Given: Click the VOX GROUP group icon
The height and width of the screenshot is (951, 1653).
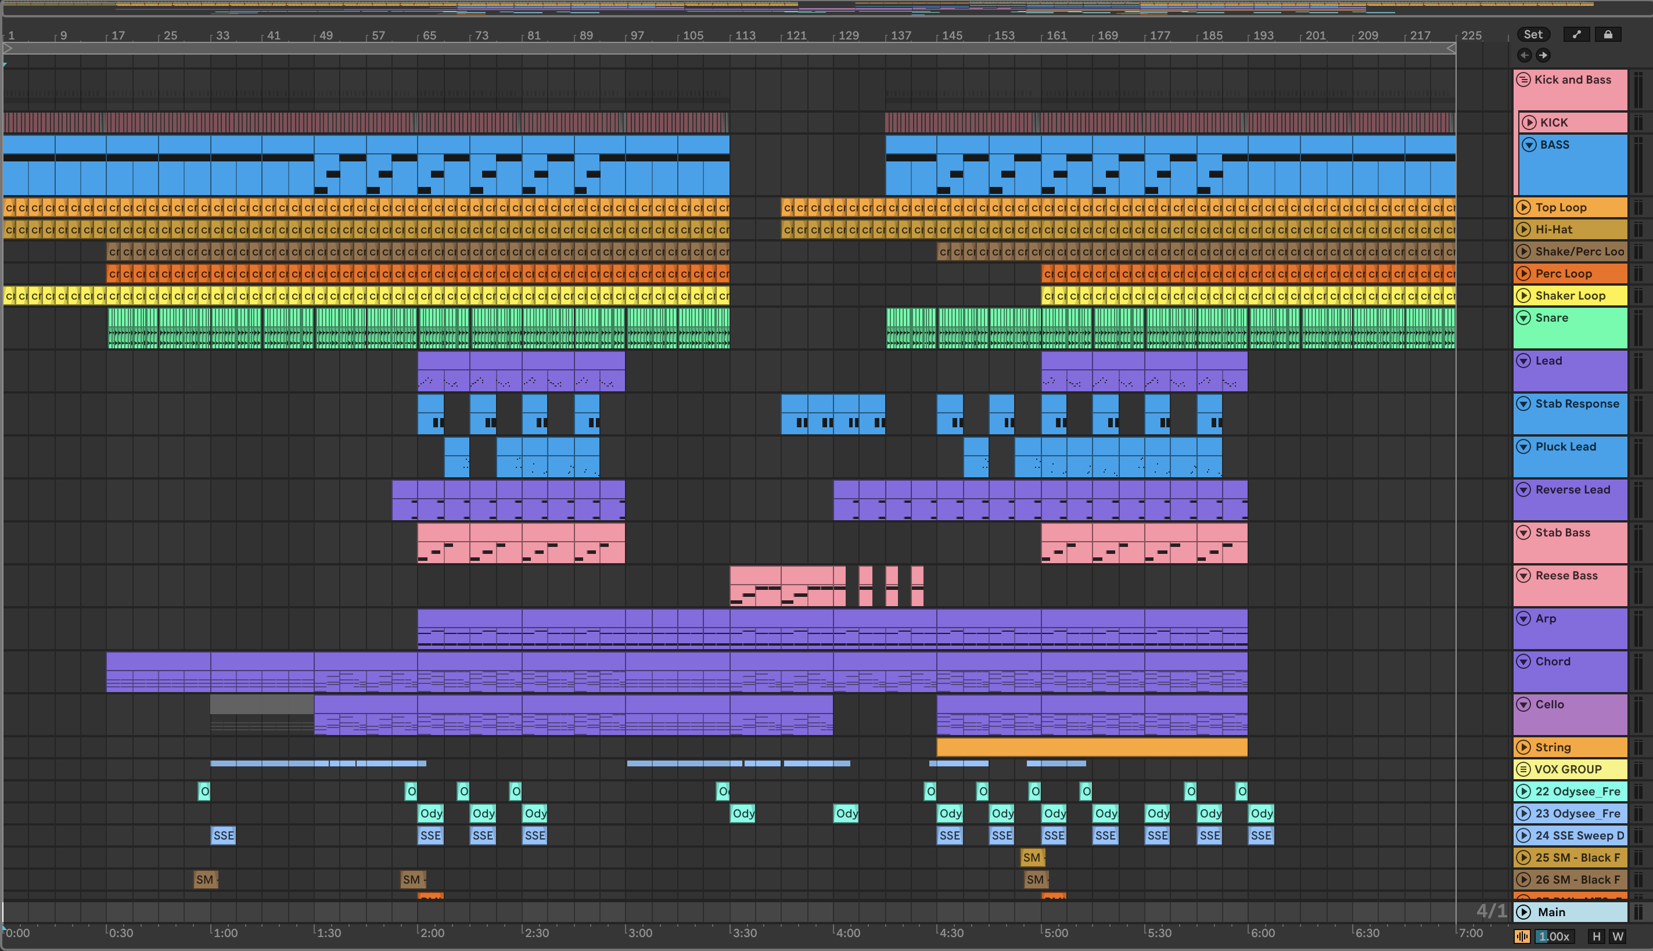Looking at the screenshot, I should (x=1523, y=769).
